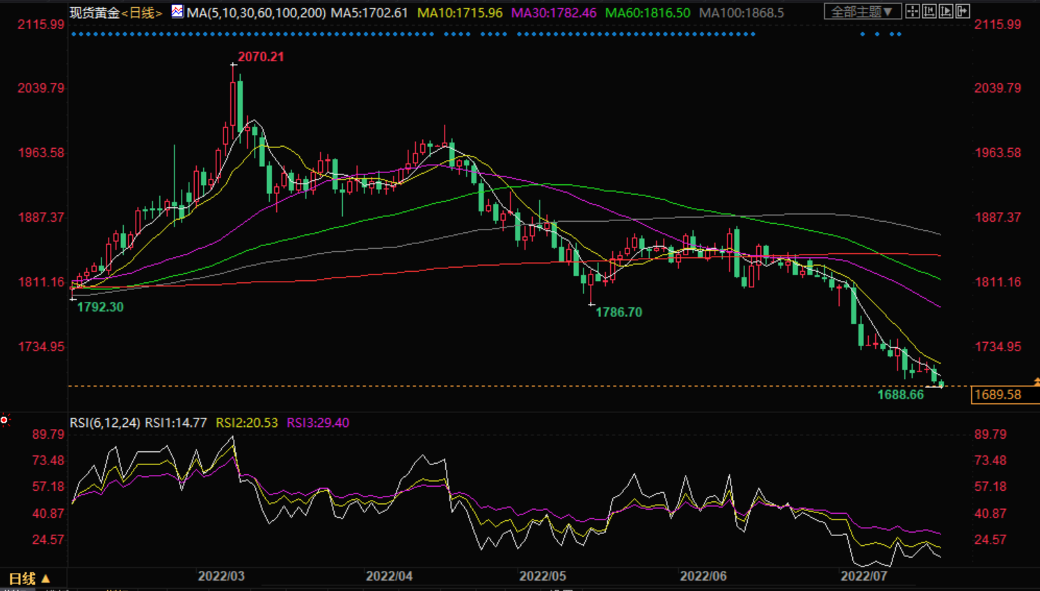Click the 现货黄金 instrument name
The height and width of the screenshot is (591, 1040).
[x=95, y=13]
